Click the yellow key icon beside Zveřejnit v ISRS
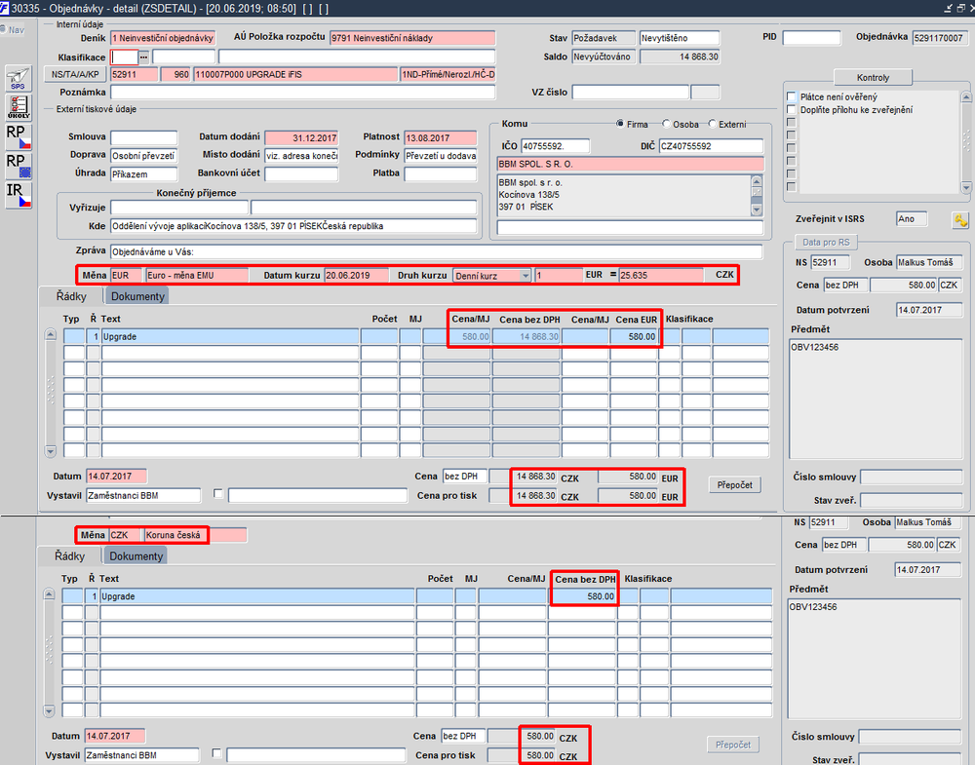Viewport: 975px width, 765px height. pyautogui.click(x=960, y=219)
